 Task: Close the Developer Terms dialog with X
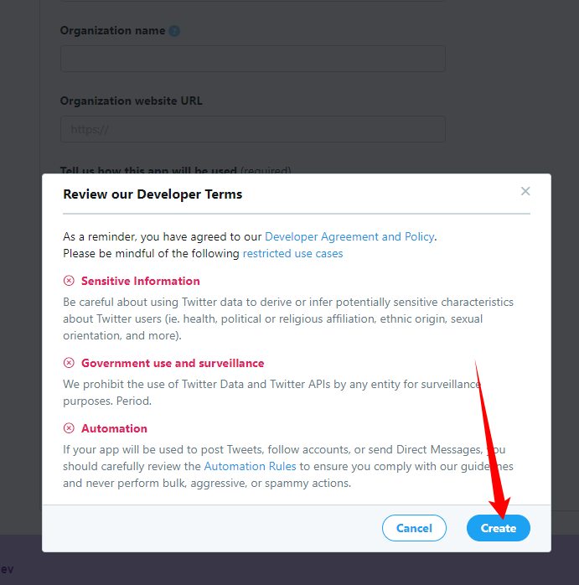pyautogui.click(x=525, y=191)
